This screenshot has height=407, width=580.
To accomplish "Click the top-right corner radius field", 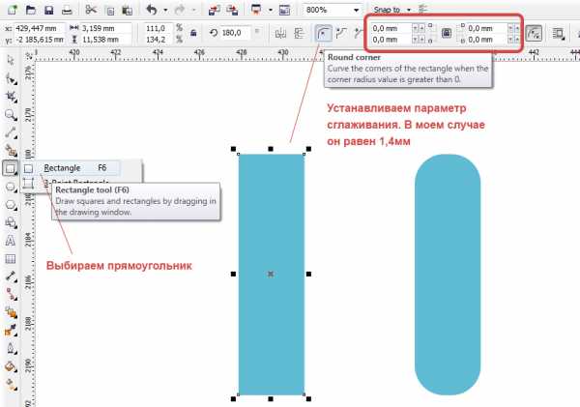I will coord(486,28).
